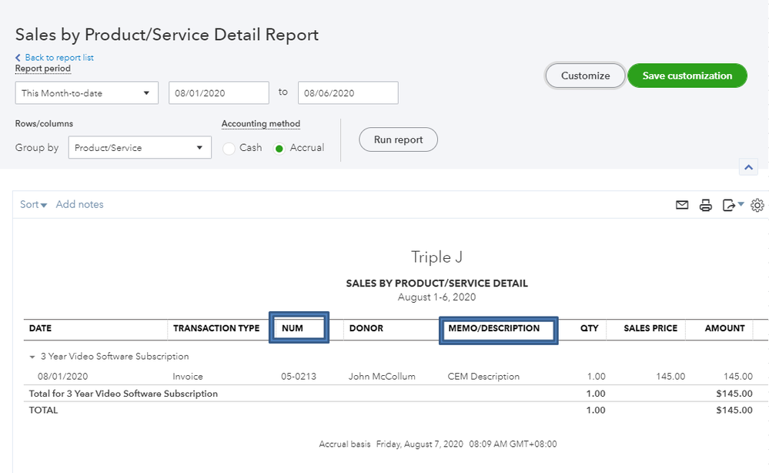Click Save customization button
Image resolution: width=769 pixels, height=473 pixels.
687,75
